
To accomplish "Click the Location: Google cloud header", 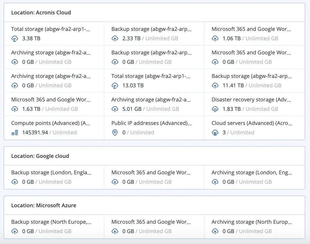I will (x=40, y=156).
